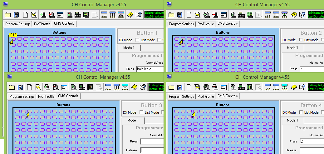The height and width of the screenshot is (154, 324).
Task: Click Release field for Button 4
Action: 312,150
